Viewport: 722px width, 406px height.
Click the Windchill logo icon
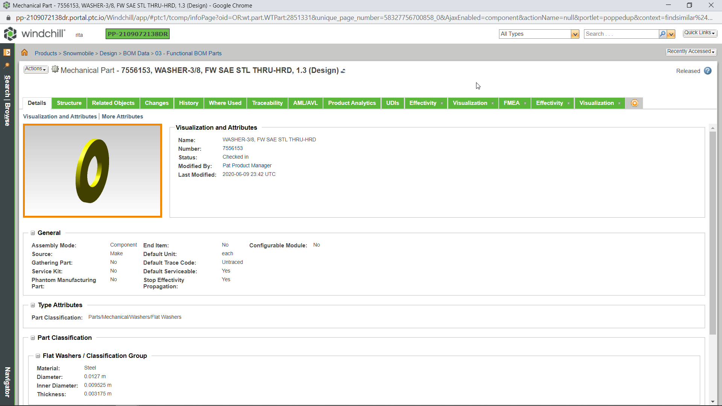pyautogui.click(x=10, y=34)
